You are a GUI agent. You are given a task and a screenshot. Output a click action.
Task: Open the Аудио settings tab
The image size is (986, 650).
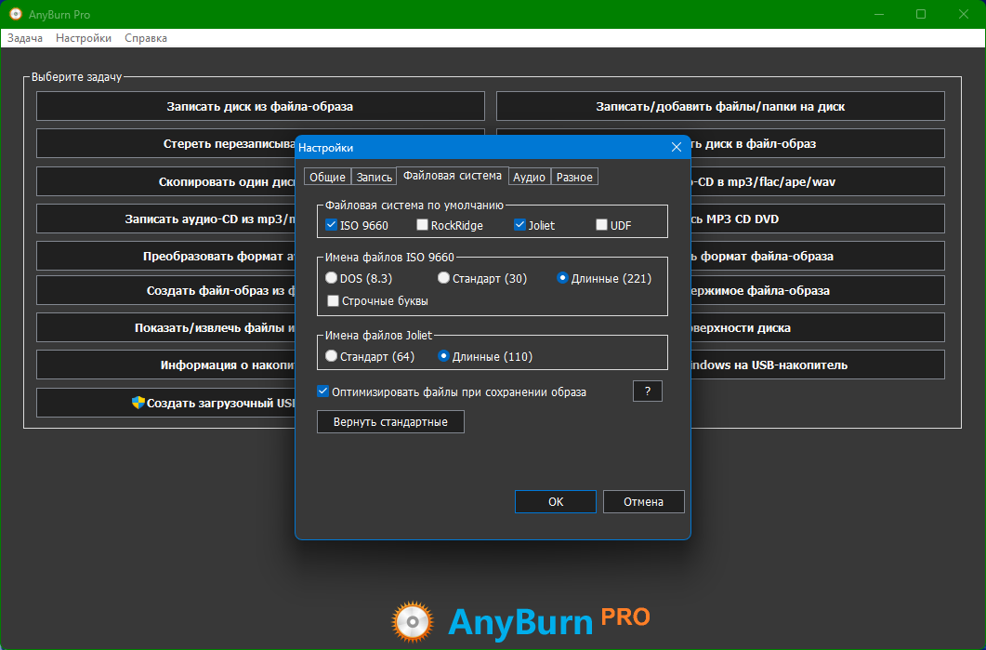click(x=529, y=177)
